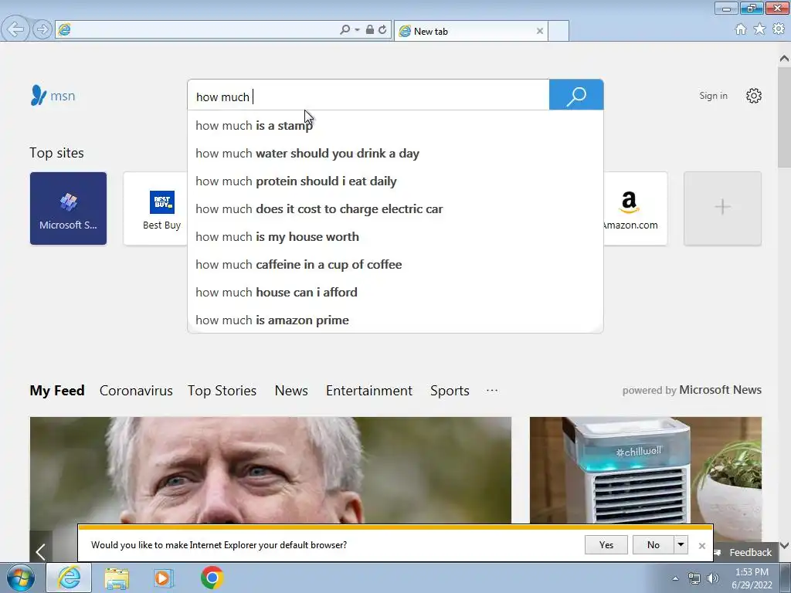This screenshot has height=593, width=791.
Task: Click Internet Explorer taskbar icon
Action: coord(69,578)
